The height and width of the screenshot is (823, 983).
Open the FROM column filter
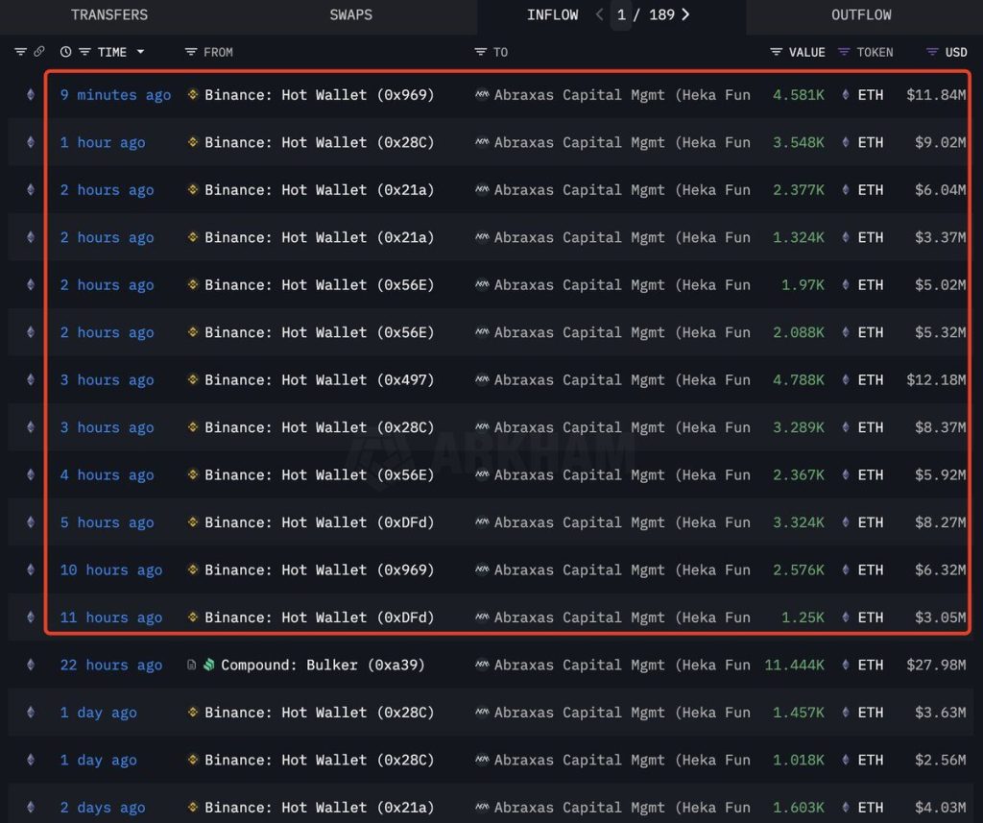191,52
